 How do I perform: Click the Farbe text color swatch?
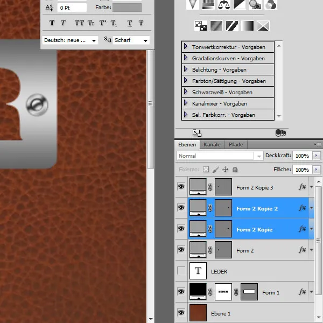tap(127, 8)
